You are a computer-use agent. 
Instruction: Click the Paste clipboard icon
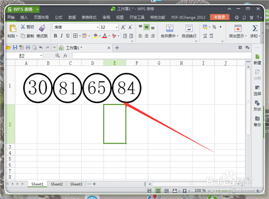pos(12,28)
